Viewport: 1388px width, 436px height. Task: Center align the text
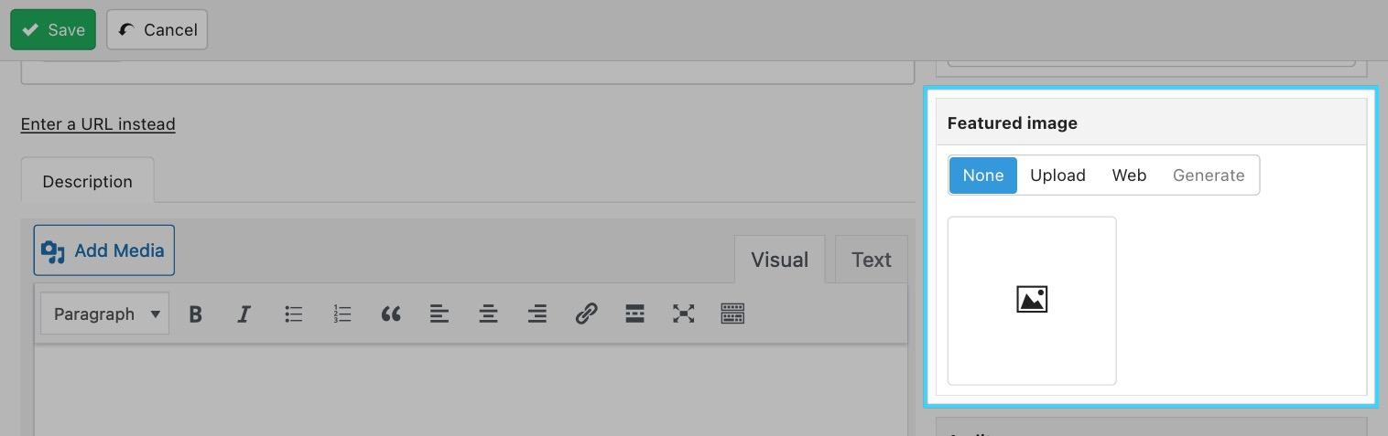coord(488,314)
